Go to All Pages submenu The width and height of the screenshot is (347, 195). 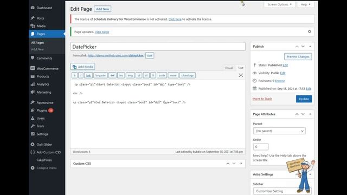click(x=37, y=43)
